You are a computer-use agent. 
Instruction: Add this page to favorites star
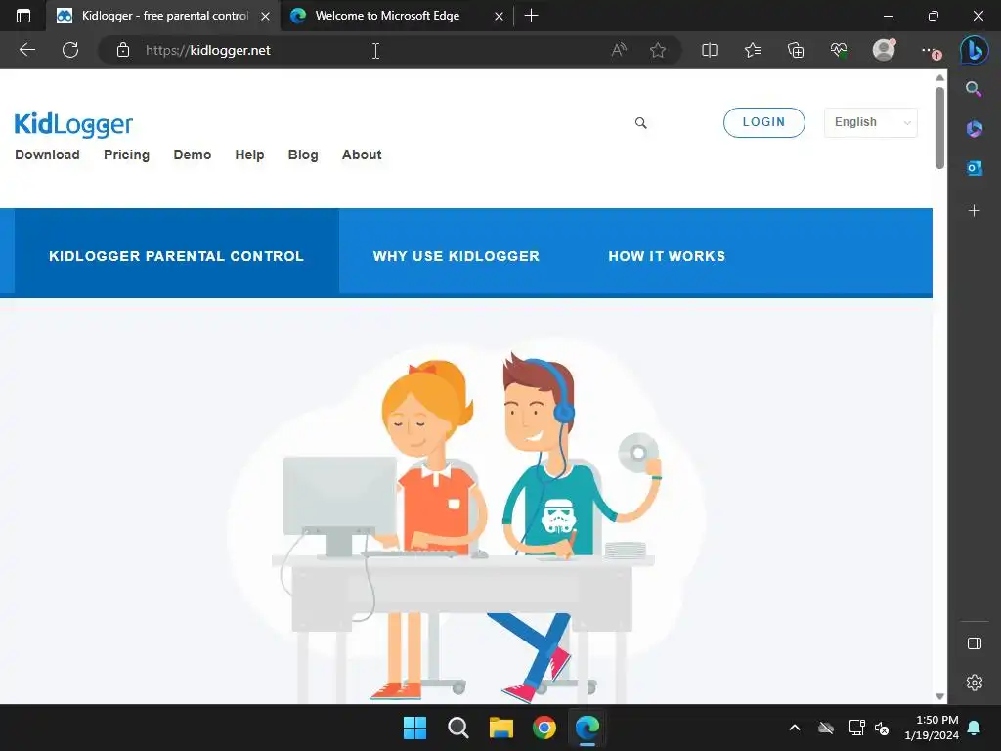tap(658, 50)
